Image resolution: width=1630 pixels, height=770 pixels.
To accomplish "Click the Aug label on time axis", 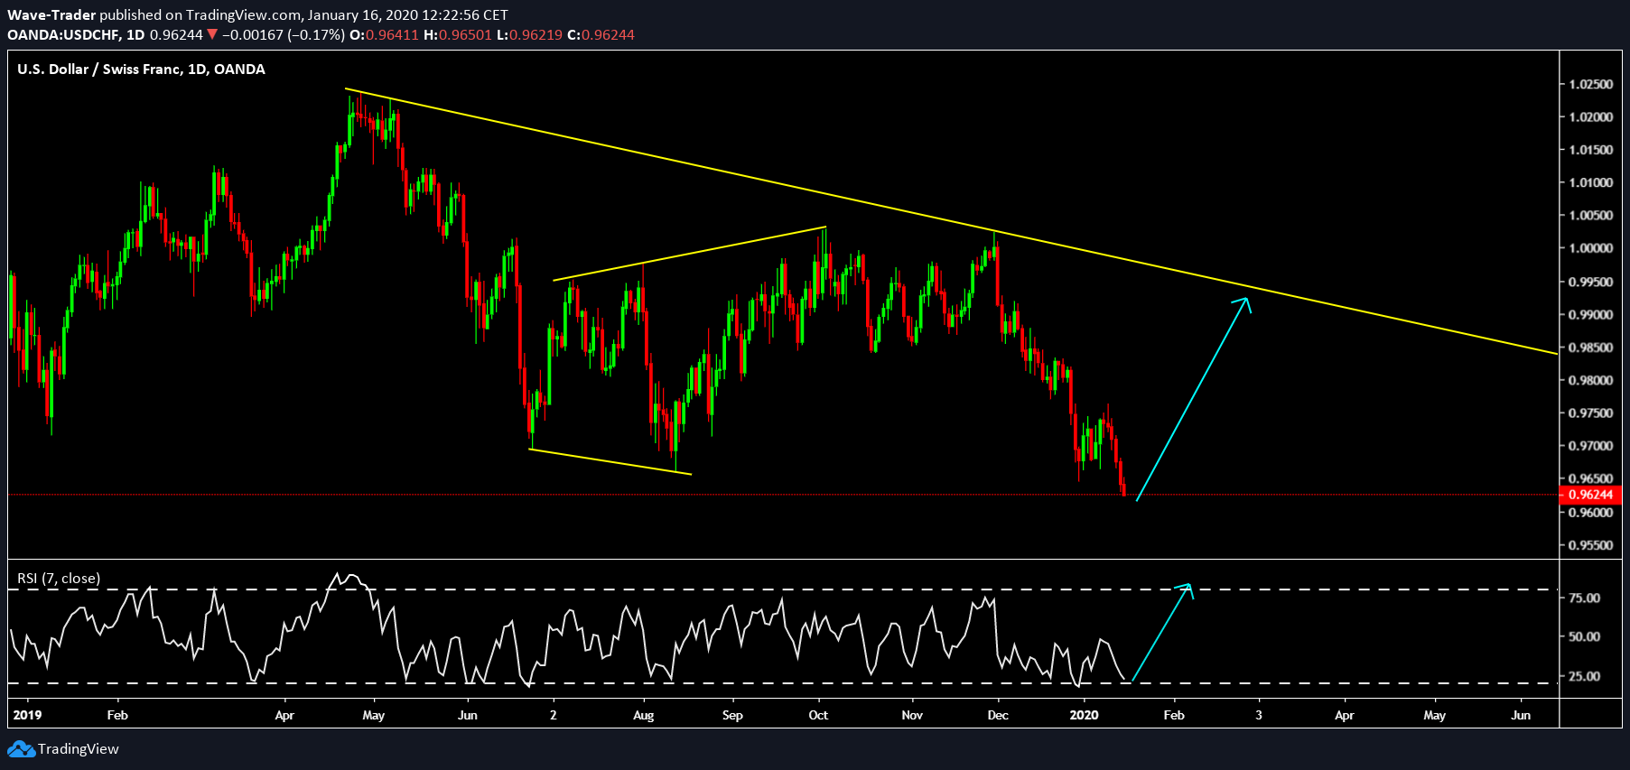I will 644,715.
